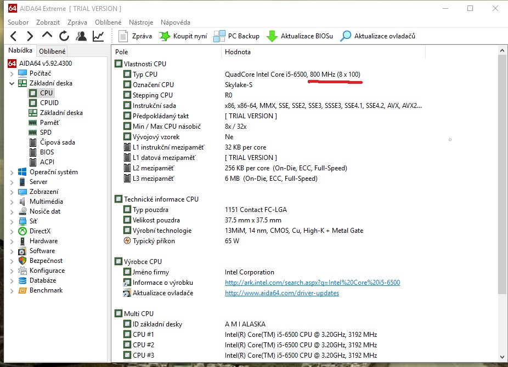This screenshot has width=508, height=367.
Task: Click the back navigation arrow
Action: 14,36
